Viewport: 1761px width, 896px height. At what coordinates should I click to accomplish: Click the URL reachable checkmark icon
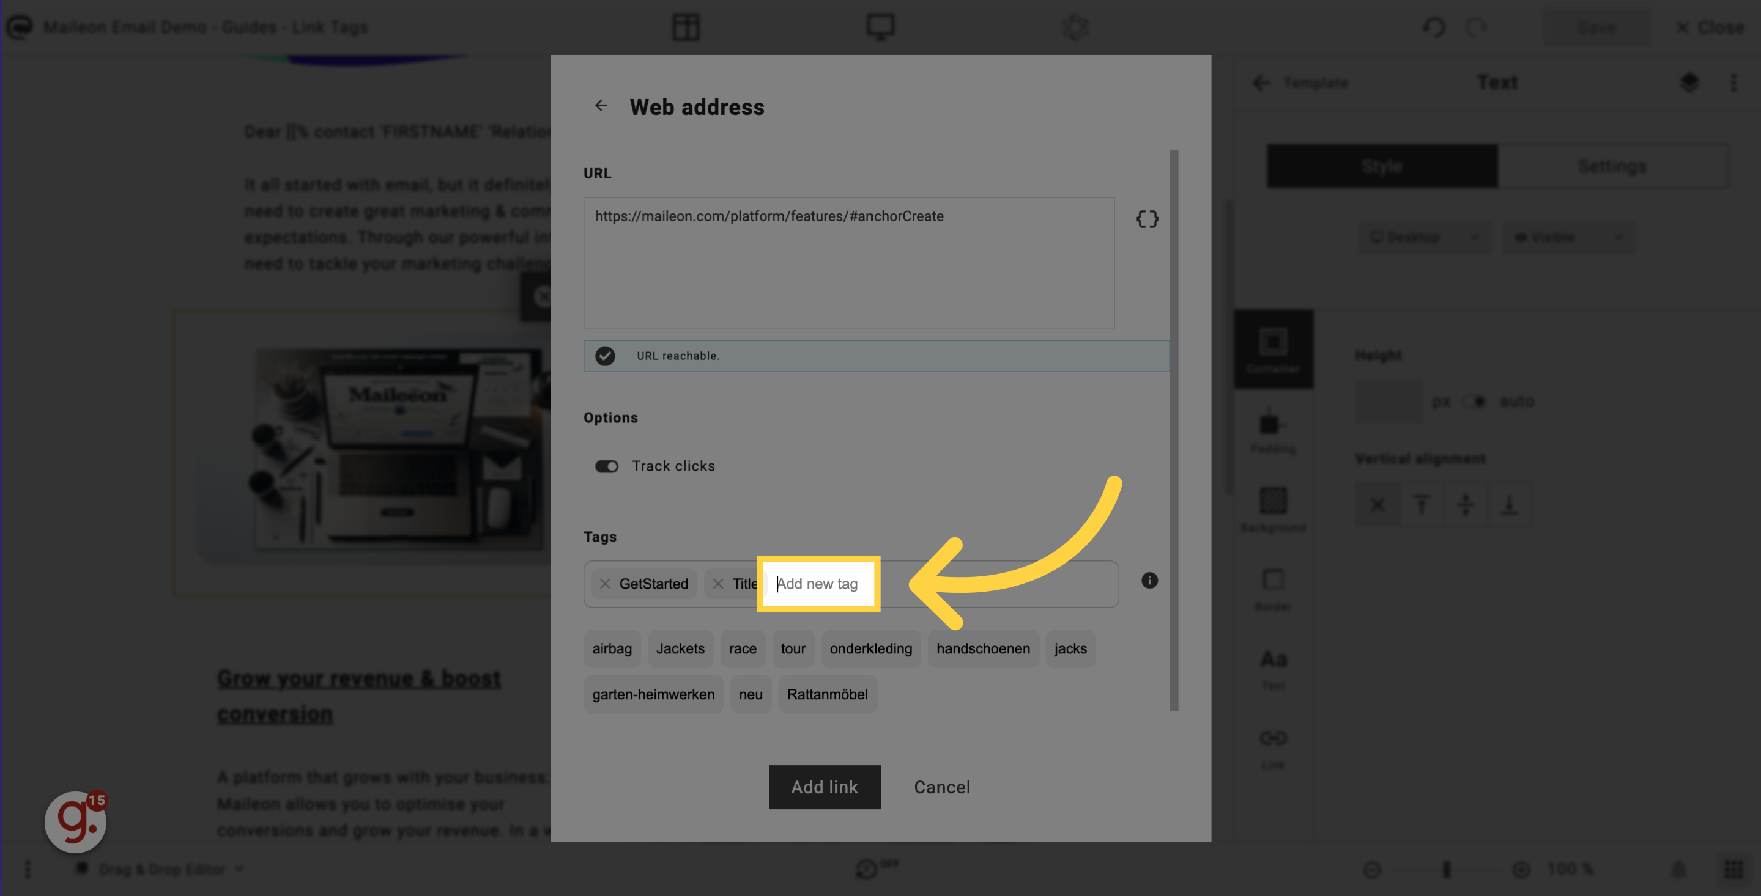coord(605,356)
